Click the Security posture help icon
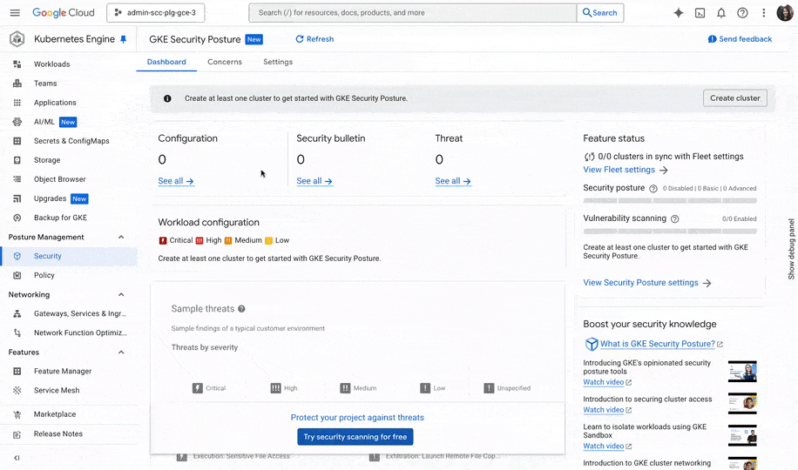The height and width of the screenshot is (470, 798). coord(653,188)
